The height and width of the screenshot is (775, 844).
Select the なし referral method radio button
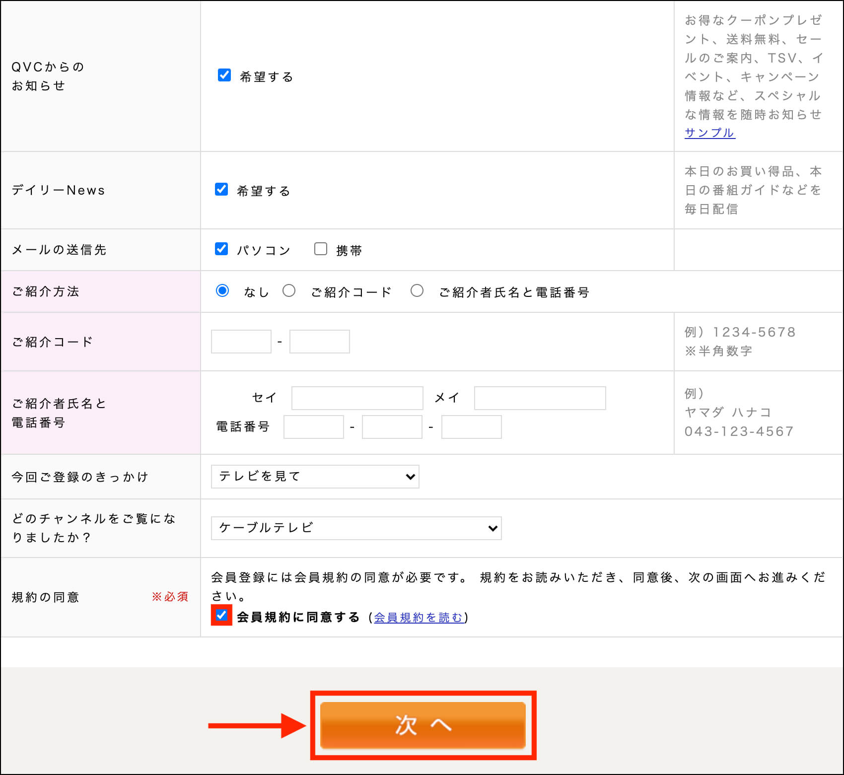point(222,290)
